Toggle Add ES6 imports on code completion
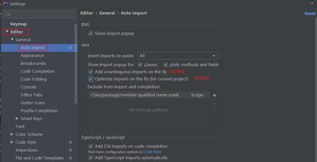 pyautogui.click(x=91, y=146)
